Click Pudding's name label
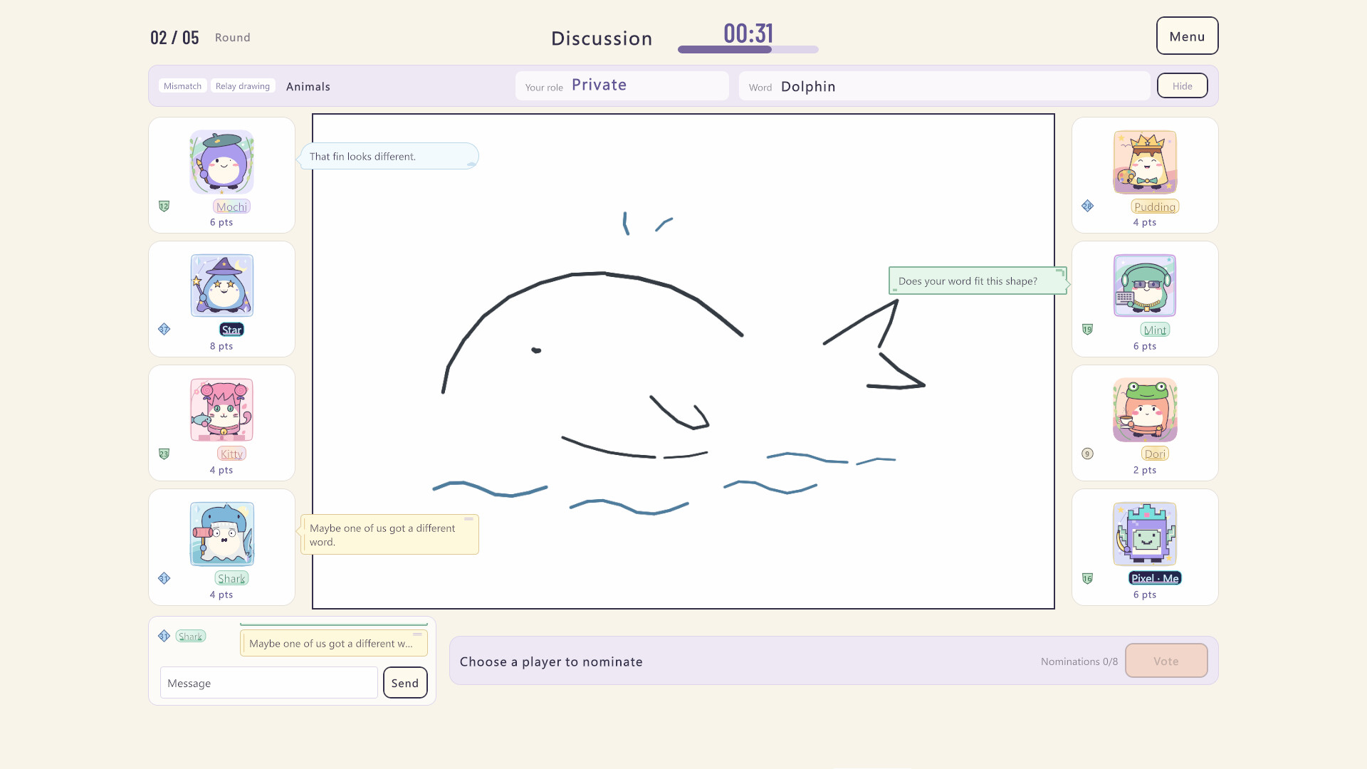 click(x=1155, y=206)
